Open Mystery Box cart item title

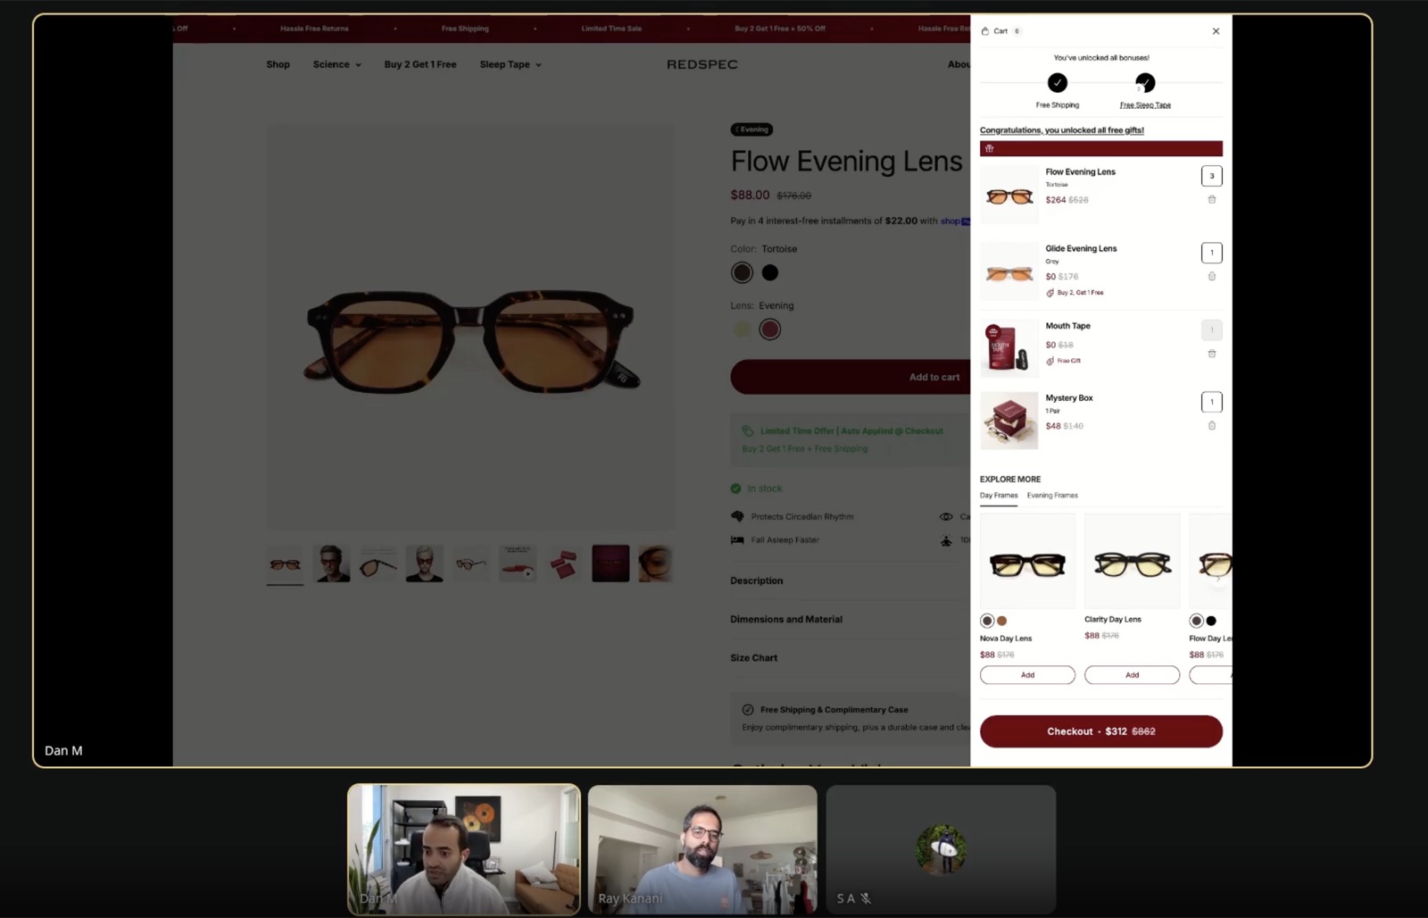pos(1069,398)
